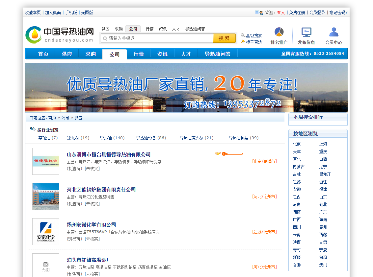Click the 收藏本页 link
Image resolution: width=373 pixels, height=277 pixels.
click(x=33, y=12)
